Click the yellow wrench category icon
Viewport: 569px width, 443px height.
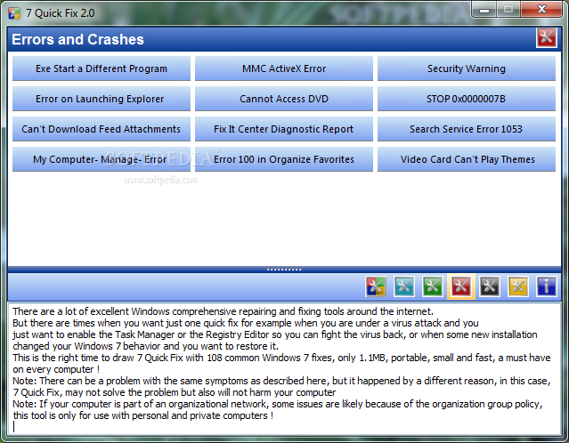[x=518, y=286]
